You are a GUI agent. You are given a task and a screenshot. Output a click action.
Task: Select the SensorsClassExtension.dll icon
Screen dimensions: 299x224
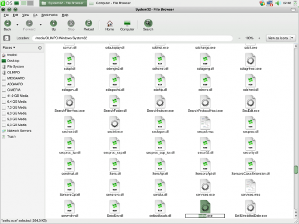point(251,165)
